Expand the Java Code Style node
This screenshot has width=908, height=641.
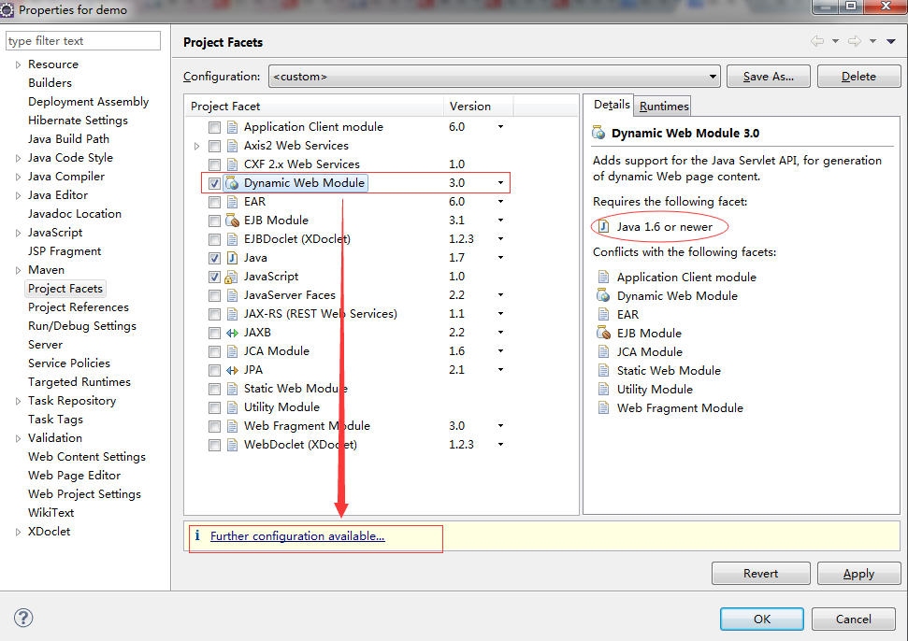pos(18,158)
